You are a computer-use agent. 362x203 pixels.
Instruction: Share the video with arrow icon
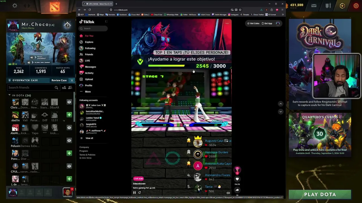coord(237,190)
